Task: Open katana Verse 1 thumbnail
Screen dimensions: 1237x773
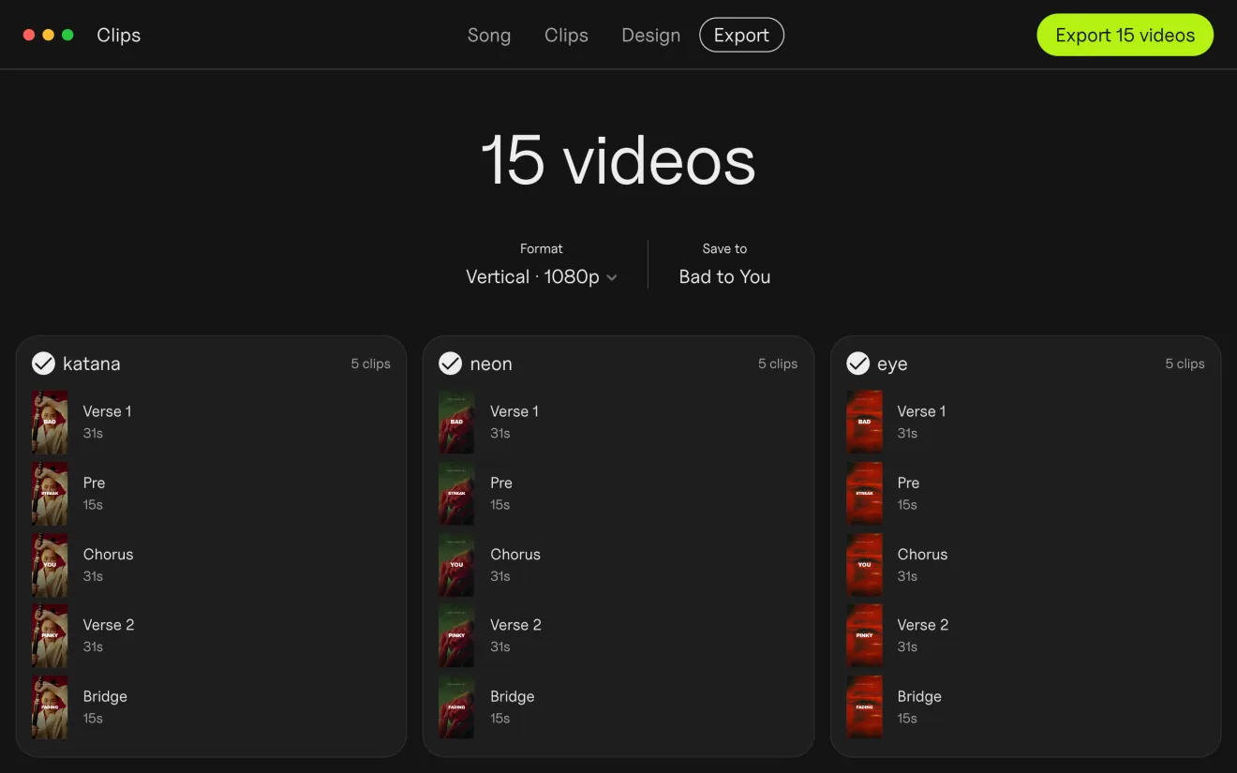Action: [50, 422]
